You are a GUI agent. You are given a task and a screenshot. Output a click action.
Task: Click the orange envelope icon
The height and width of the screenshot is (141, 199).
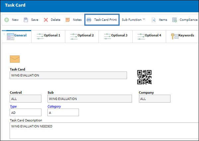pyautogui.click(x=15, y=59)
